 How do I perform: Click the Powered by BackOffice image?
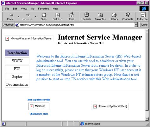(x=110, y=106)
